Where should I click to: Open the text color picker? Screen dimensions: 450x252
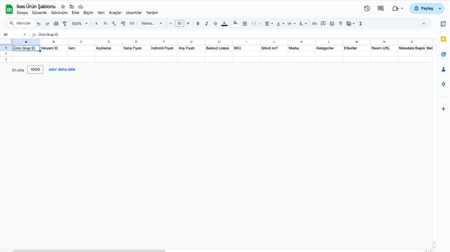click(x=224, y=23)
